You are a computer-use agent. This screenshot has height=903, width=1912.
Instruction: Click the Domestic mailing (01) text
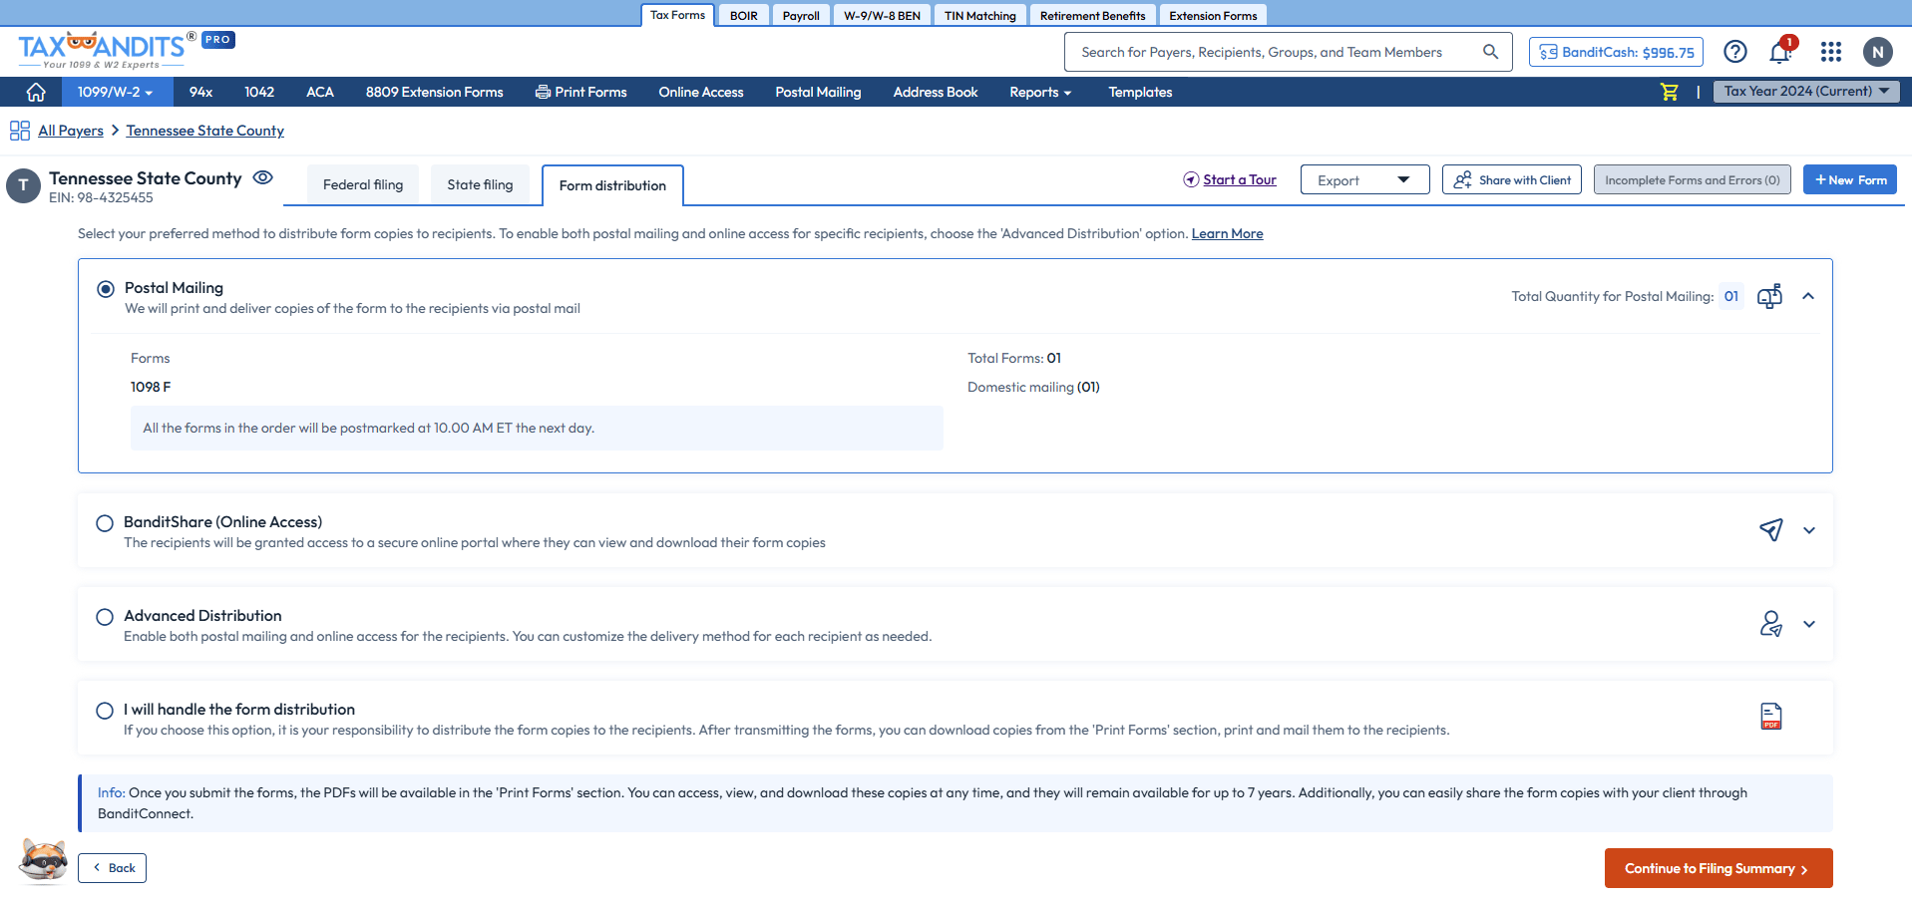click(x=1033, y=388)
